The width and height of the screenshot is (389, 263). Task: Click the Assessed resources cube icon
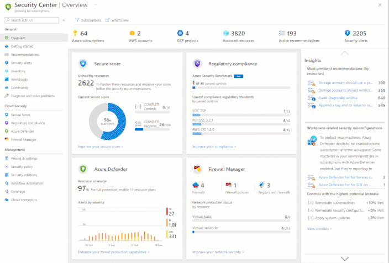click(226, 33)
